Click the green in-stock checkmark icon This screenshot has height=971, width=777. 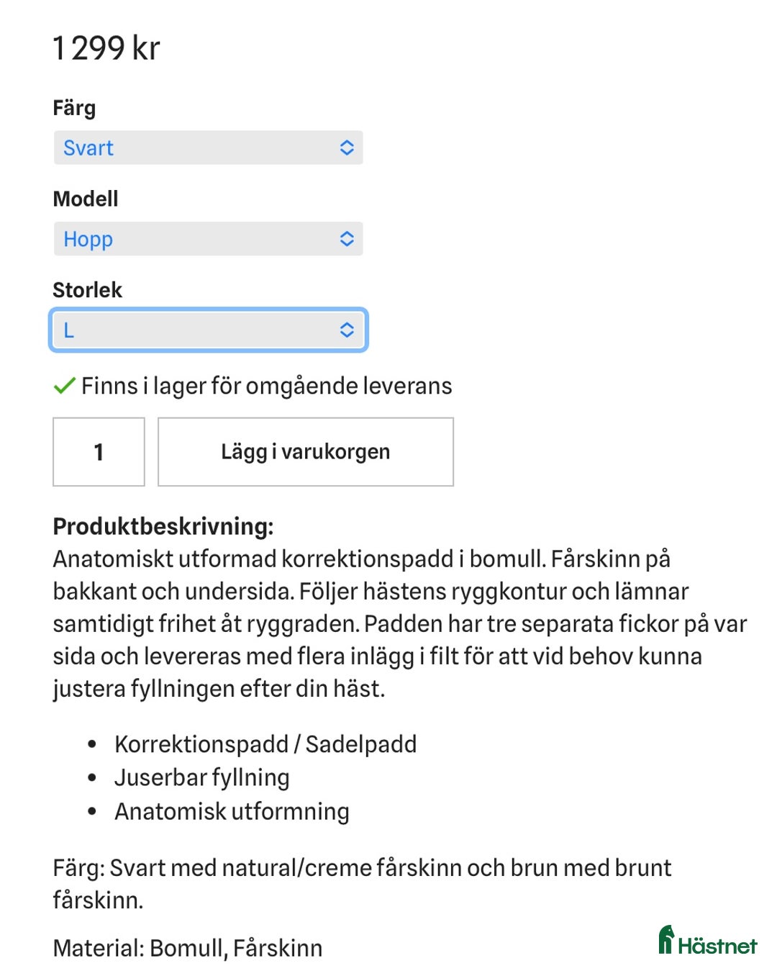[63, 386]
